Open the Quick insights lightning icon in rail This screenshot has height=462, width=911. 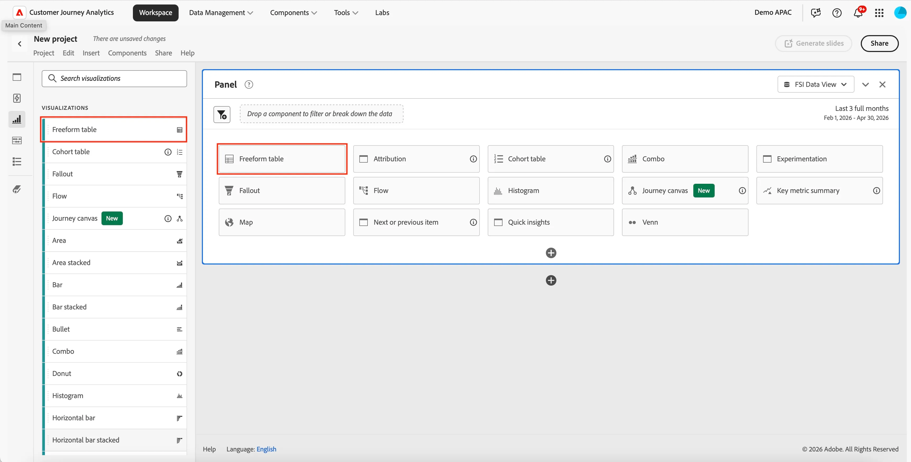coord(17,98)
